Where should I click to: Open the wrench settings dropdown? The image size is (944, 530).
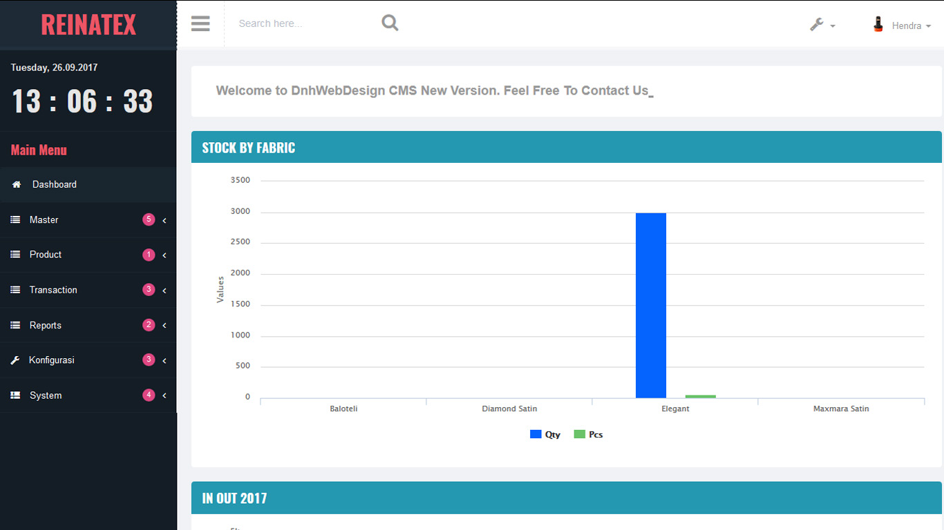(822, 25)
